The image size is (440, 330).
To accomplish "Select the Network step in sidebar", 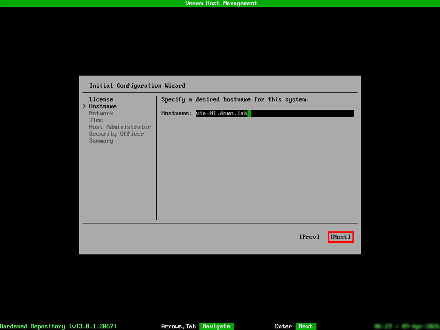I will click(x=101, y=113).
